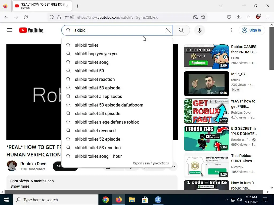Open uBlock Origin extension popup
This screenshot has width=274, height=205.
(x=258, y=17)
